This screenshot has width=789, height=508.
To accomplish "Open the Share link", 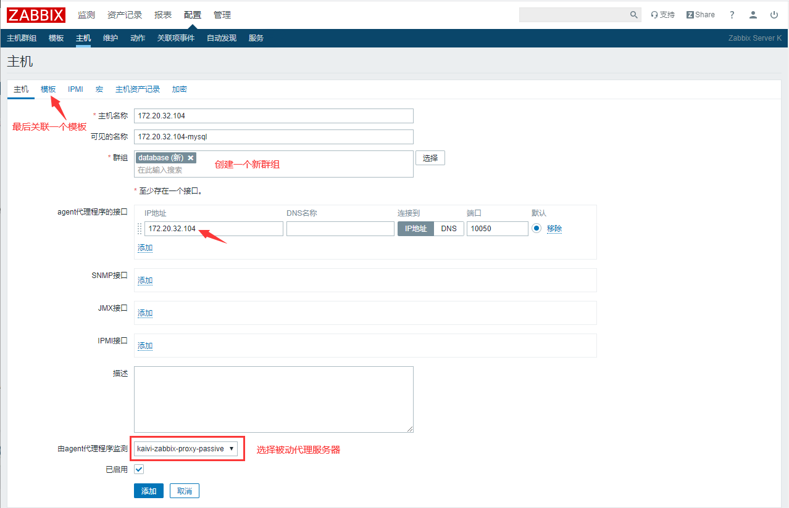I will click(701, 15).
